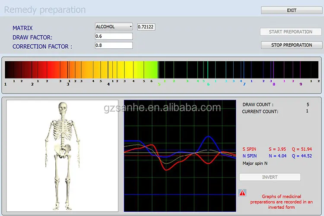Open the MATRIX dropdown showing ALCOHOL

click(x=114, y=27)
